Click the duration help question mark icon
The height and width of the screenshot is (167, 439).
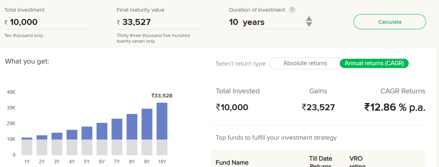point(292,10)
